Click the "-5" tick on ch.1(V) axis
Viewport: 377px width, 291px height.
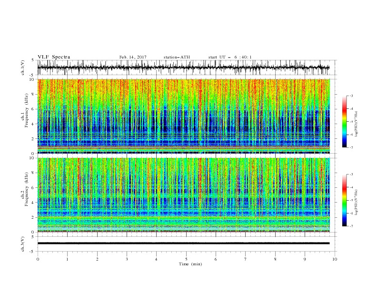click(32, 75)
